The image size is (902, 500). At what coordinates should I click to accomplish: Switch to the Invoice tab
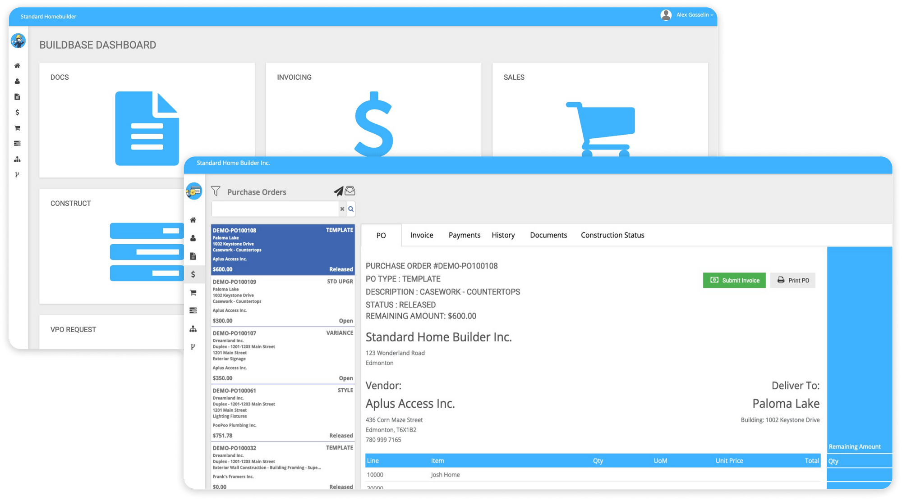(x=421, y=235)
